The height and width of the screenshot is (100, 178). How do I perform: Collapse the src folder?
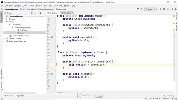point(7,22)
